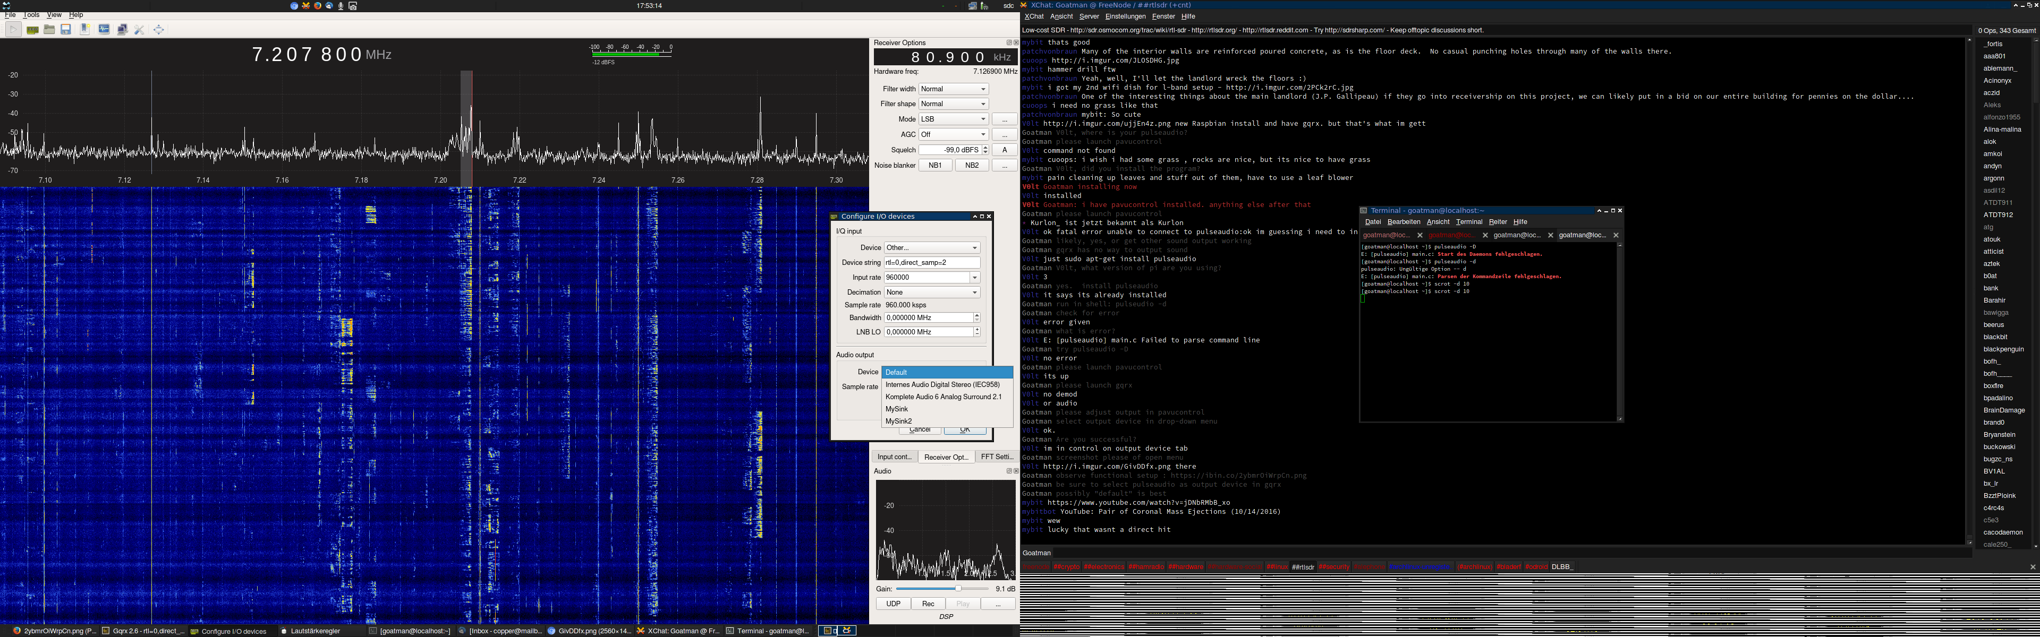Toggle the NB2 noise blanker
The height and width of the screenshot is (637, 2040).
click(x=972, y=166)
